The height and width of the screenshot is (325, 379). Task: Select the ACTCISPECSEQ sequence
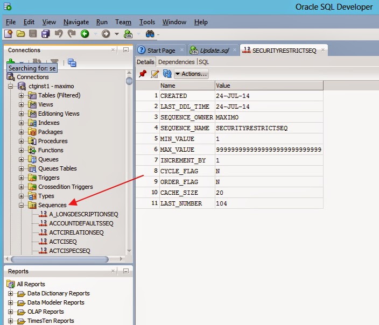(69, 251)
